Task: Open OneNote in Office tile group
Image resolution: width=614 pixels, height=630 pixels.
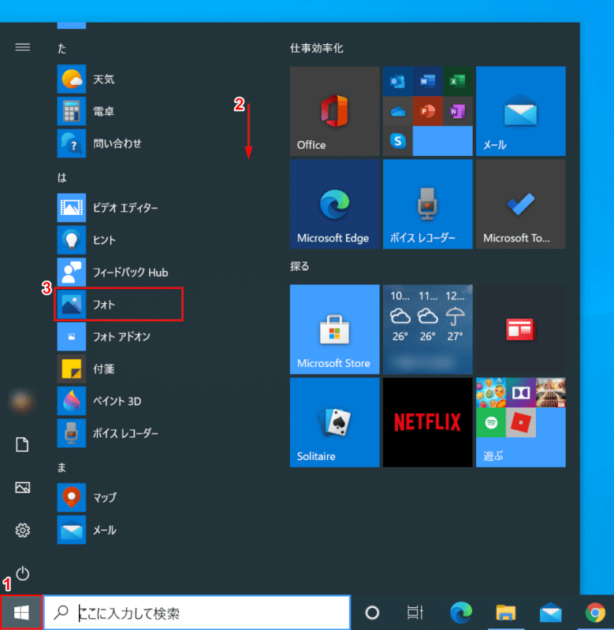Action: click(x=457, y=111)
